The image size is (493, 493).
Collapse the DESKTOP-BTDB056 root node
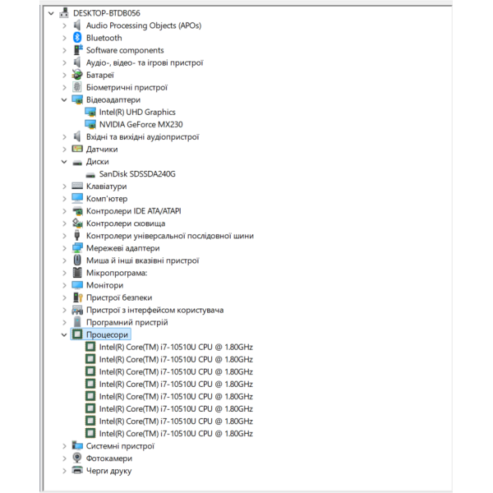click(51, 13)
